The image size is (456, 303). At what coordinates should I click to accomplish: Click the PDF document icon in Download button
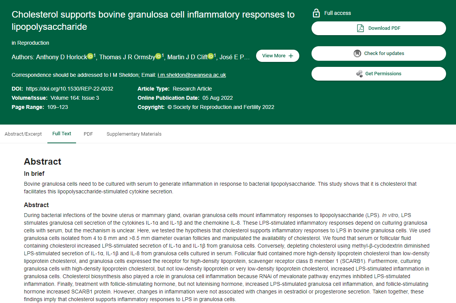[x=360, y=28]
